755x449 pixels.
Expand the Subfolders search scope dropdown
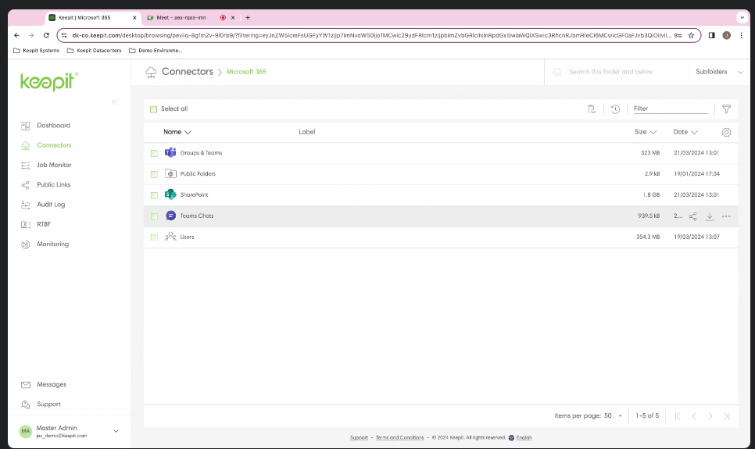[717, 72]
